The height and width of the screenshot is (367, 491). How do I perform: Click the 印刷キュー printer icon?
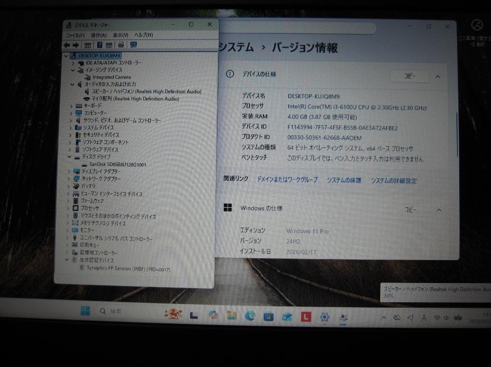coord(75,245)
